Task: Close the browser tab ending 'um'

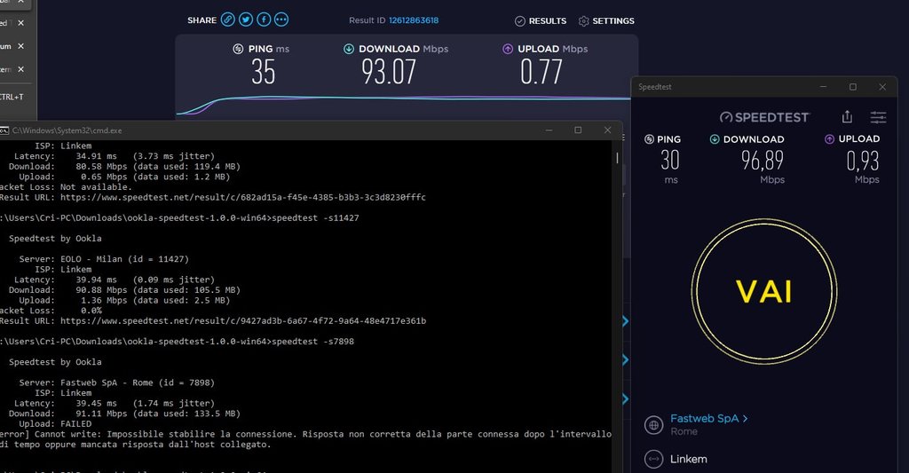Action: [21, 46]
